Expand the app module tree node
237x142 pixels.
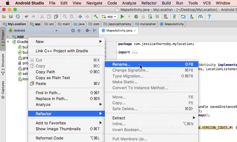[x=8, y=37]
